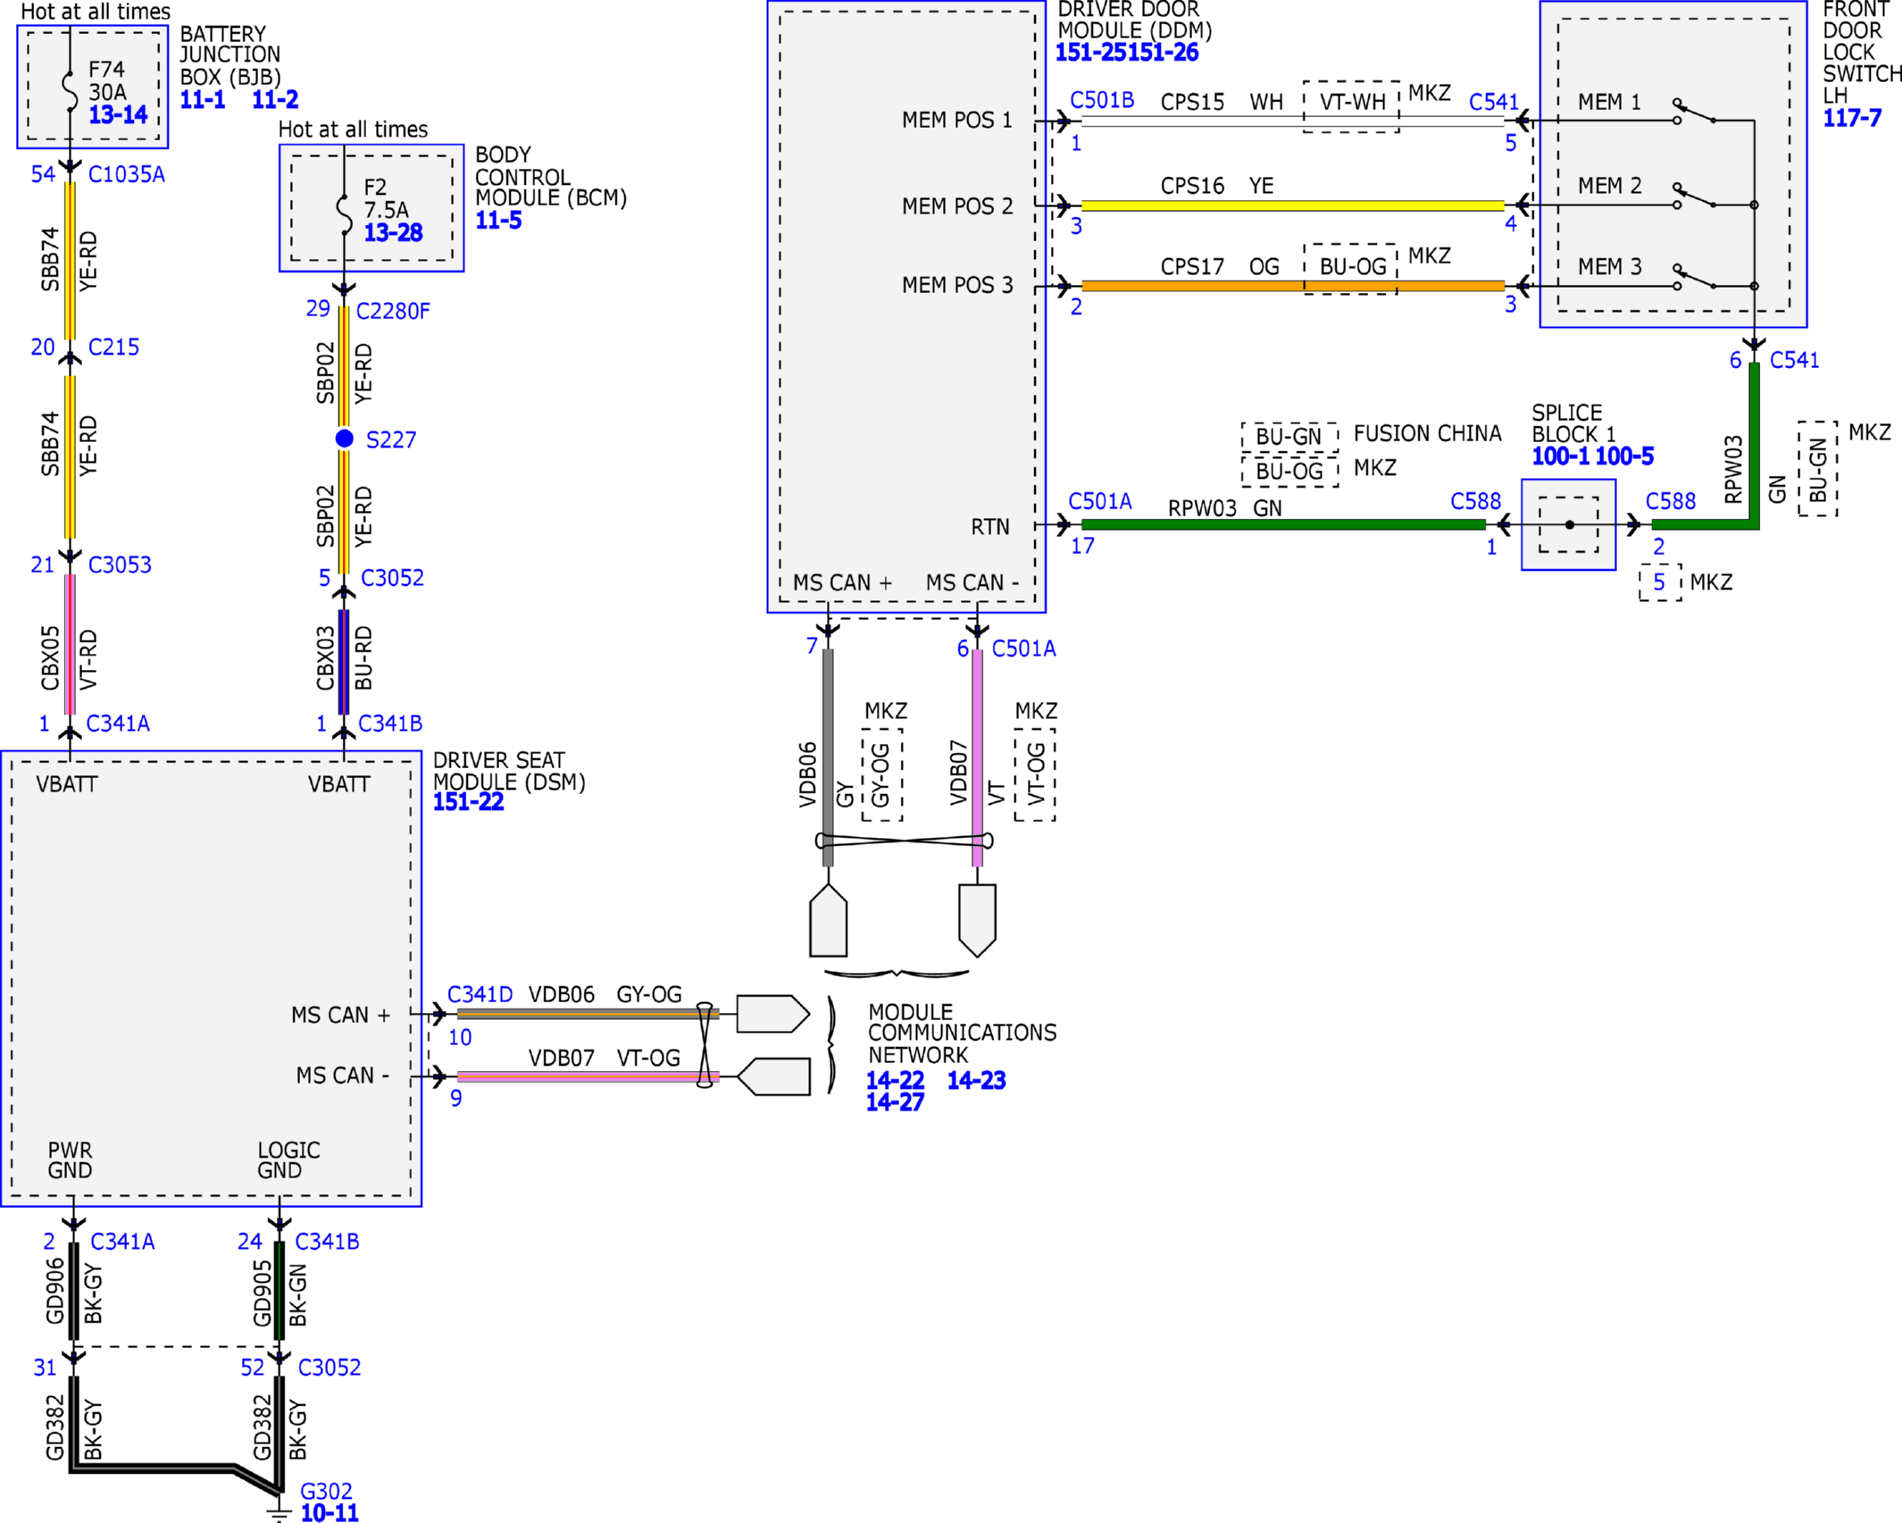Viewport: 1902px width, 1523px height.
Task: Click the G302 ground symbol
Action: coord(279,1511)
